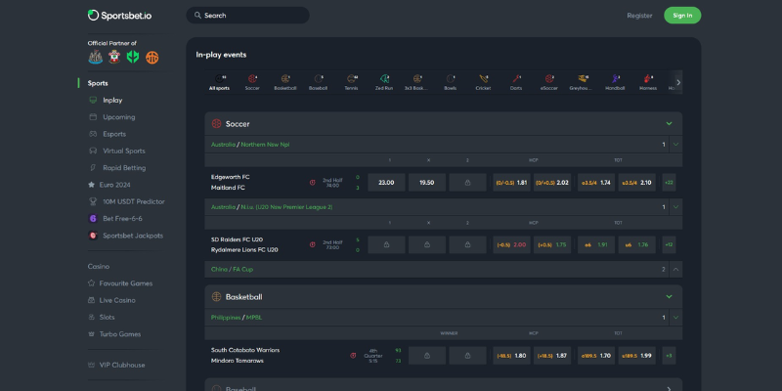The image size is (782, 391).
Task: Collapse the Philippines MPBL league
Action: (675, 317)
